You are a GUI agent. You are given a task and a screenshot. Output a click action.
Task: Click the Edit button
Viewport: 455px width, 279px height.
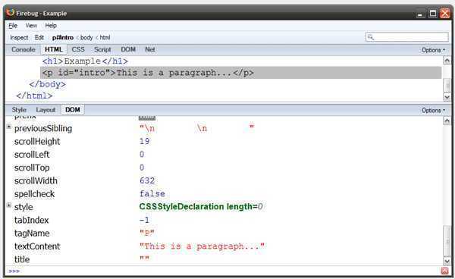point(39,37)
